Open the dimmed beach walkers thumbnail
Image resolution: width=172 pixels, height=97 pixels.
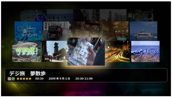(60, 15)
